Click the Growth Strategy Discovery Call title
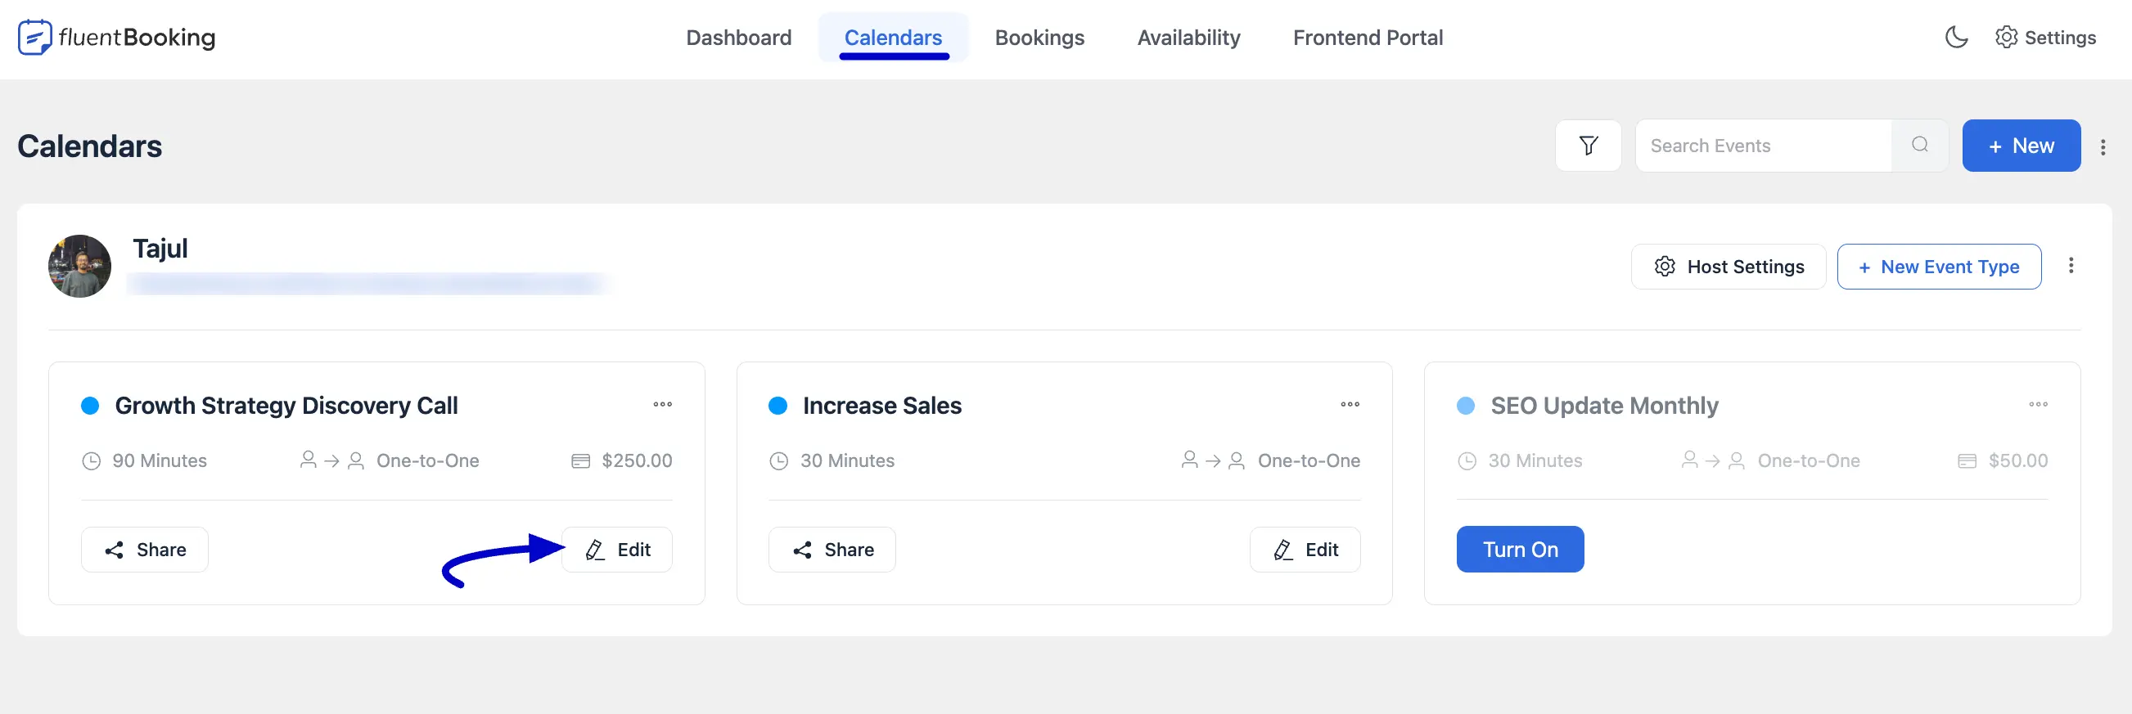The height and width of the screenshot is (714, 2132). click(286, 406)
